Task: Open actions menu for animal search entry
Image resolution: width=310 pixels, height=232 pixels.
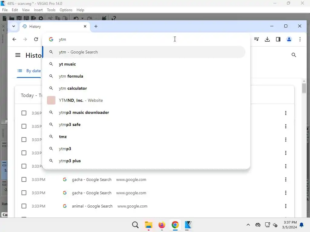Action: (x=286, y=206)
